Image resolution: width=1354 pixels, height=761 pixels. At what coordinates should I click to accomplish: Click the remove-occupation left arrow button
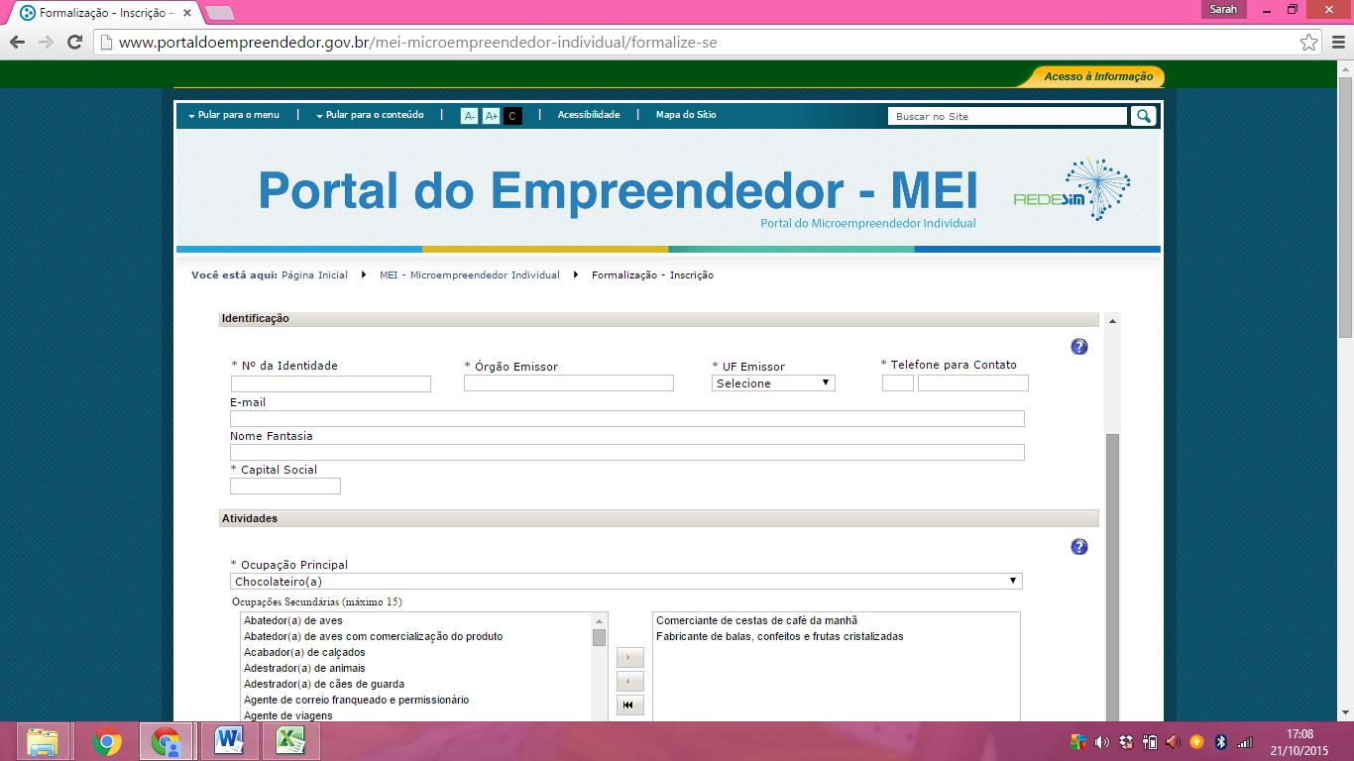[629, 682]
